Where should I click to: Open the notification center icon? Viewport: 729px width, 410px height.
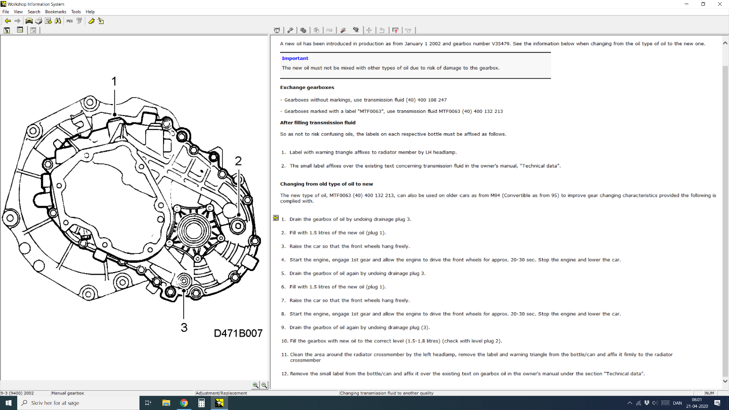[717, 403]
